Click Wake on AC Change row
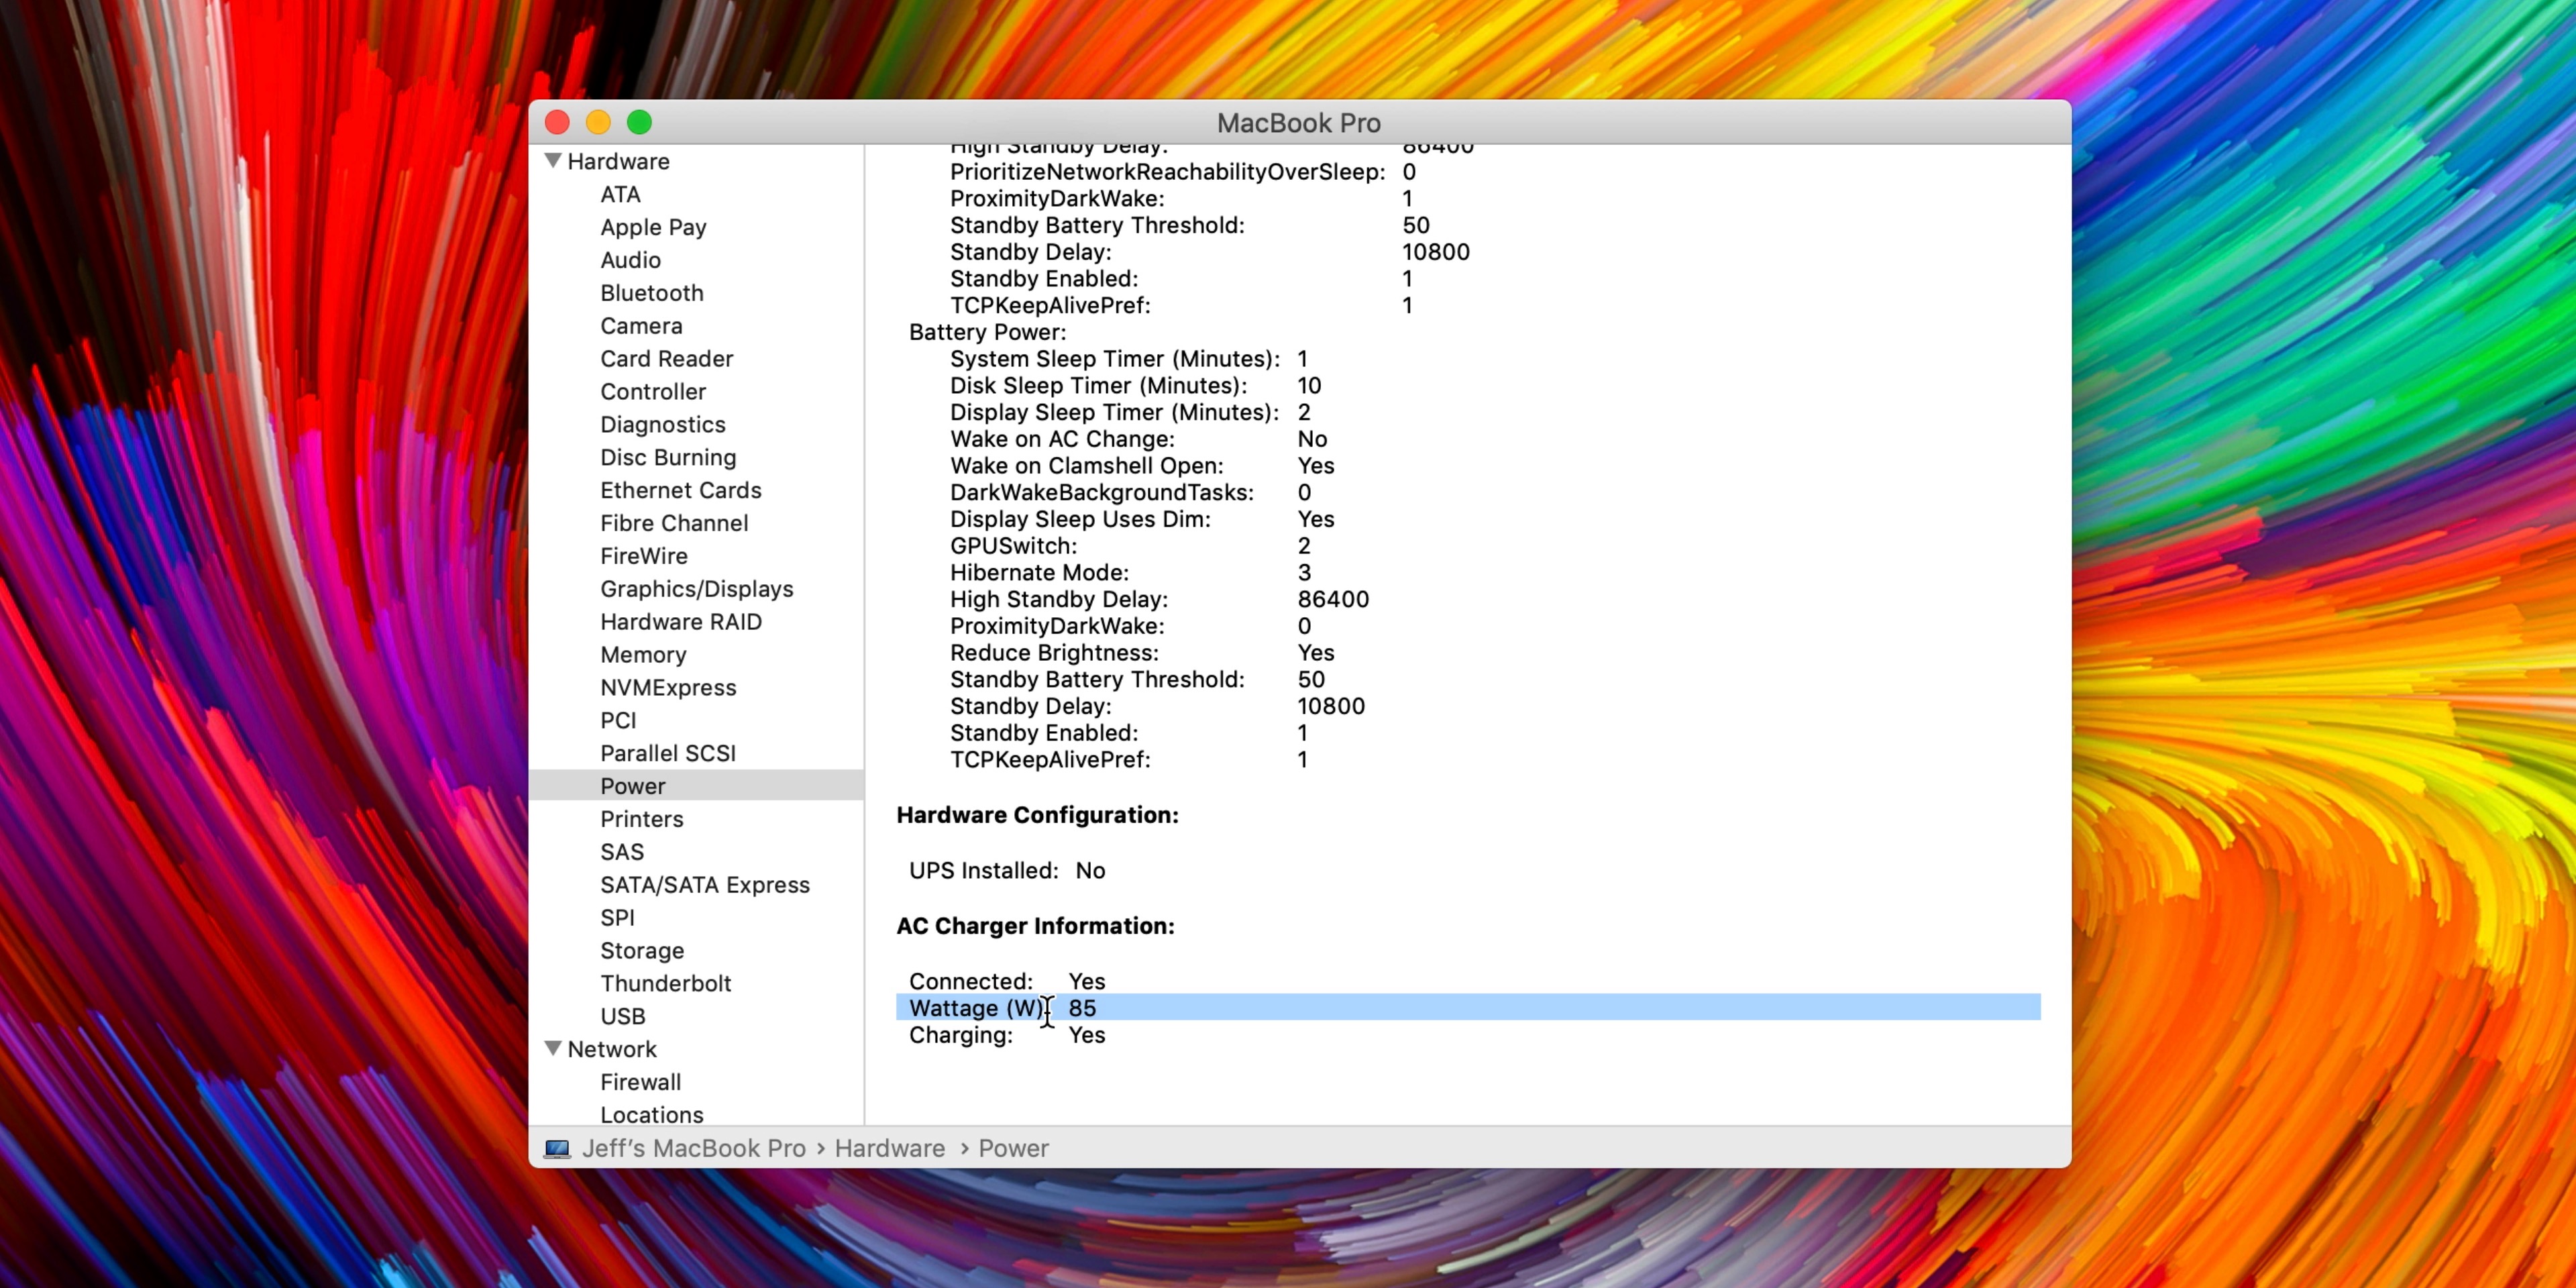 [x=1139, y=439]
